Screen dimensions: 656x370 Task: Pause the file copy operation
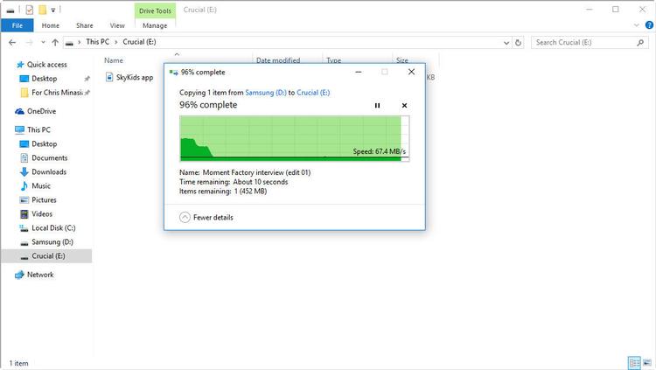(x=377, y=106)
